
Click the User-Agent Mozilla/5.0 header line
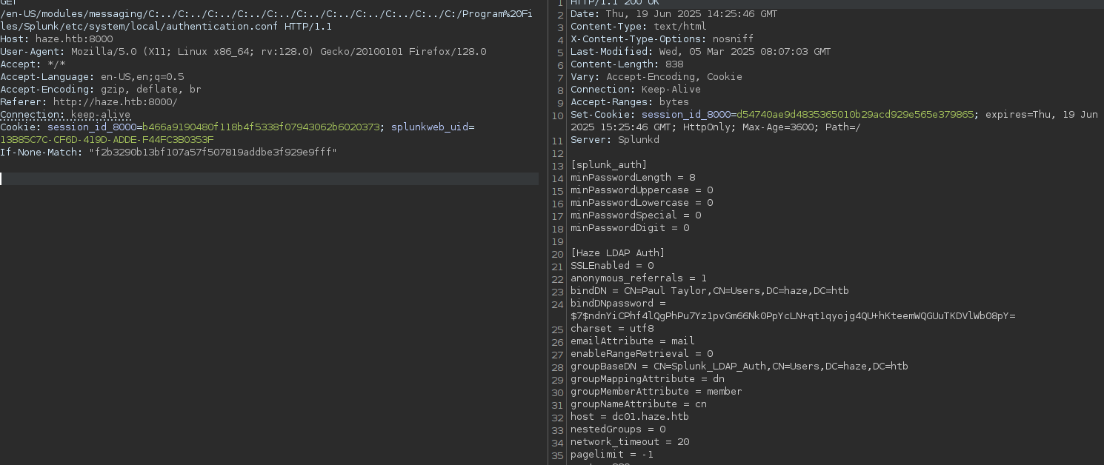[243, 51]
